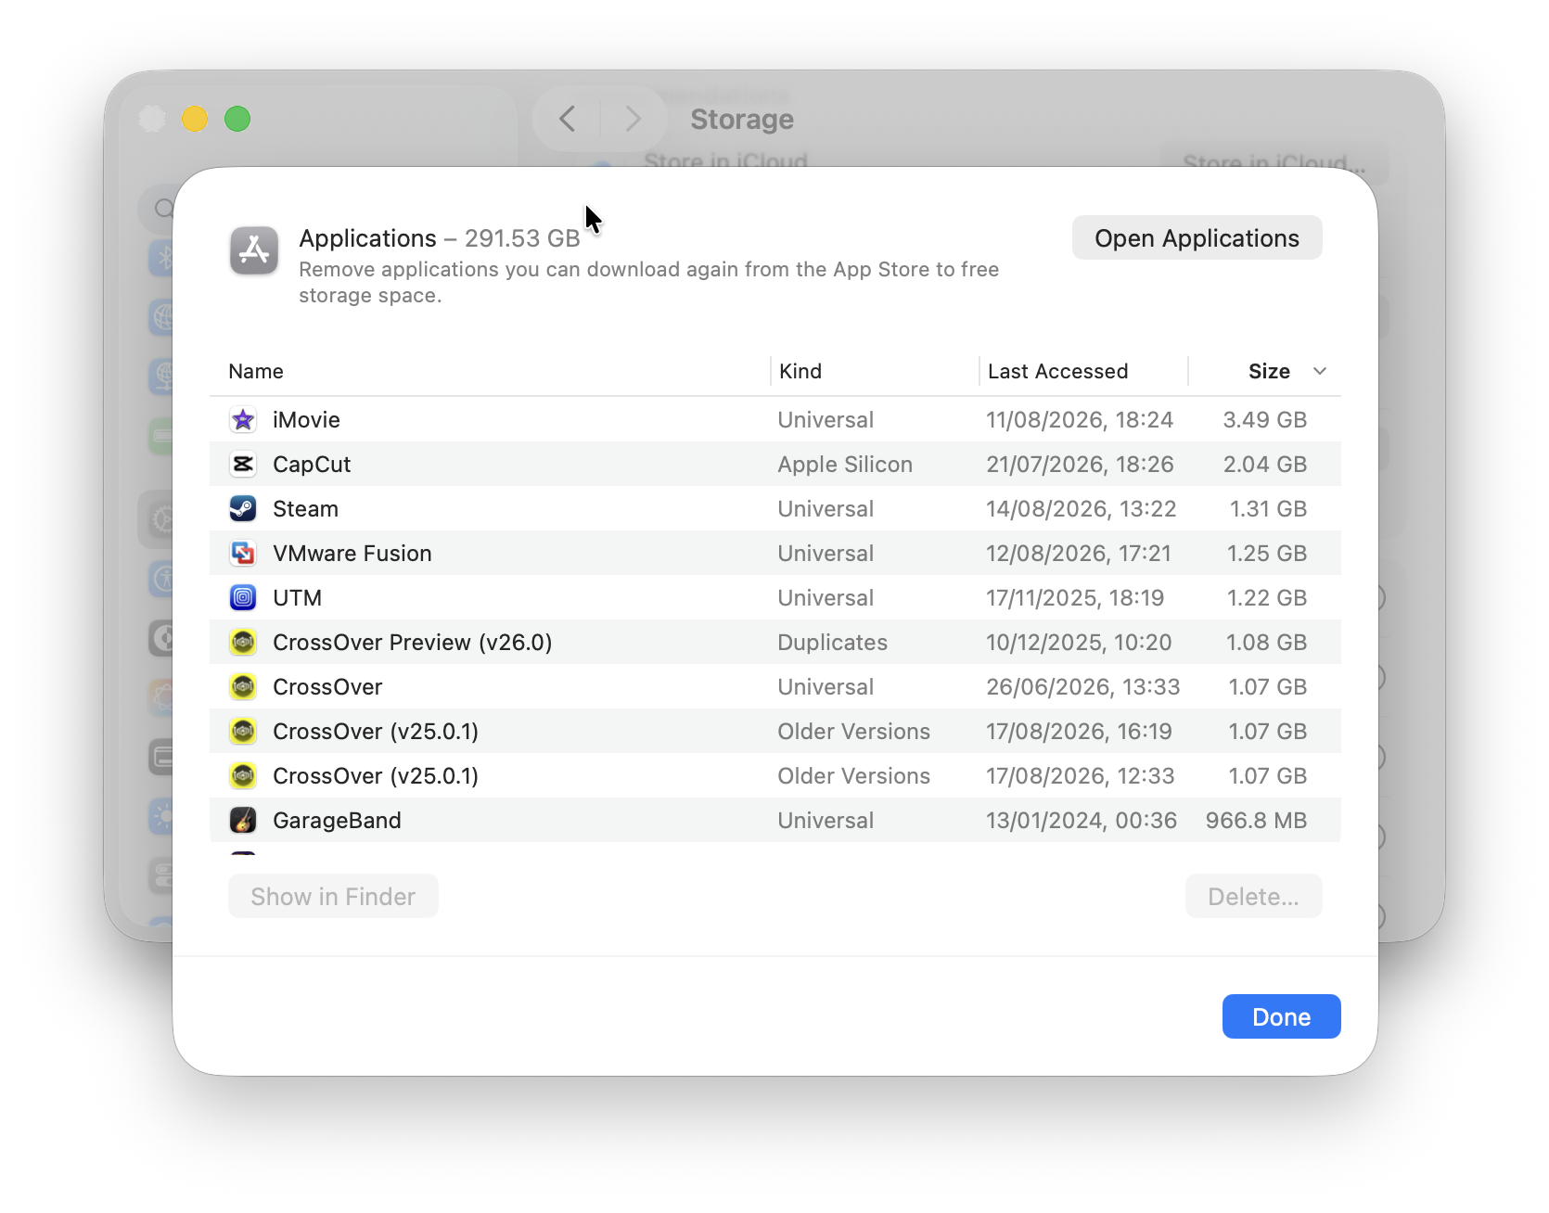Click the 17/08/2026, 12:33 date cell

tap(1081, 776)
